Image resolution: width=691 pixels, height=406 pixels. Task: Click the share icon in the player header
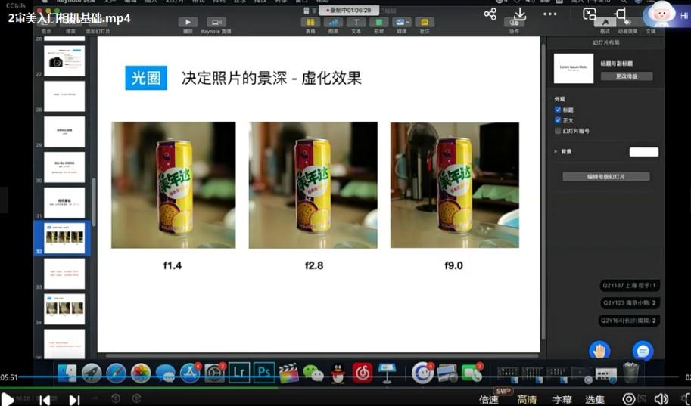(x=490, y=14)
